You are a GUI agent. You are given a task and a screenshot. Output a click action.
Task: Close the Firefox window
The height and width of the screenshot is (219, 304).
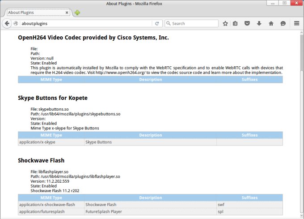(x=297, y=3)
